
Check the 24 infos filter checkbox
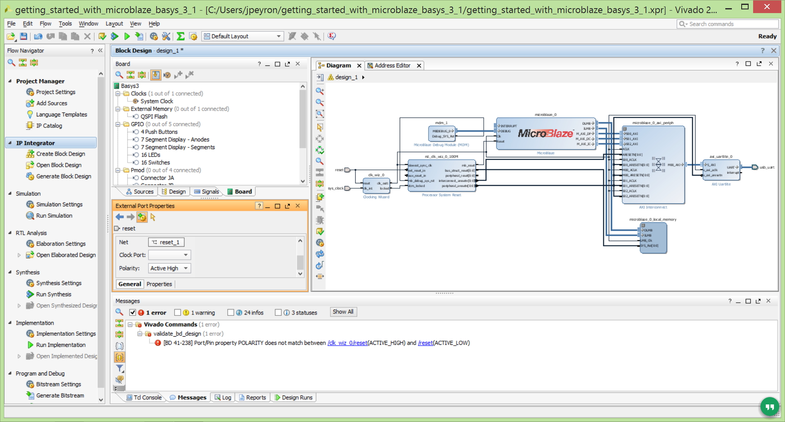tap(231, 313)
